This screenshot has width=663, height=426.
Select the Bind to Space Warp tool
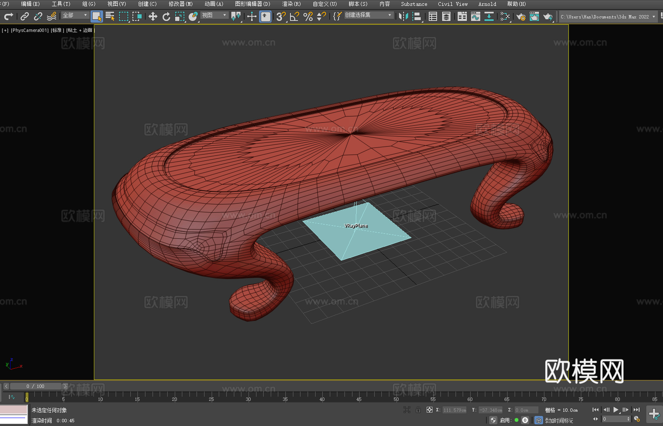pos(52,16)
